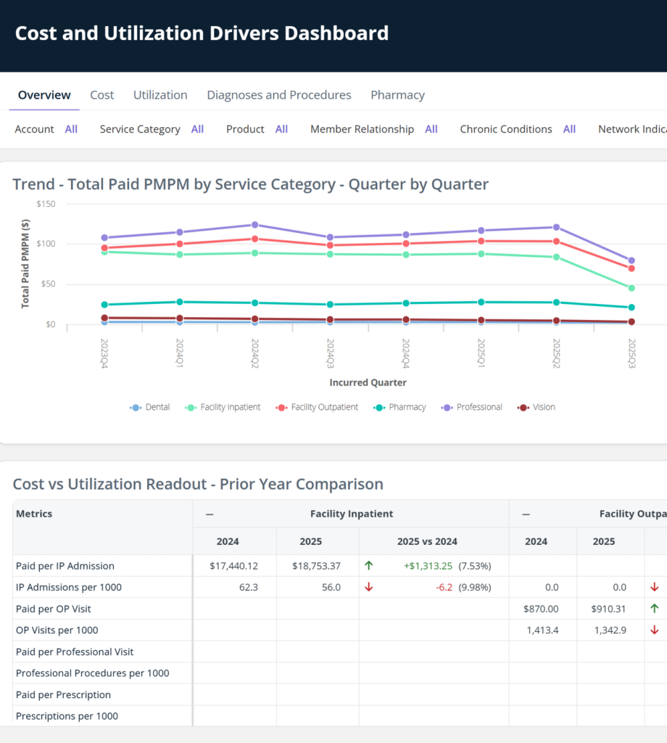Viewport: 667px width, 743px height.
Task: Select the Facility Outpatient point at 2025Q3
Action: [x=631, y=268]
